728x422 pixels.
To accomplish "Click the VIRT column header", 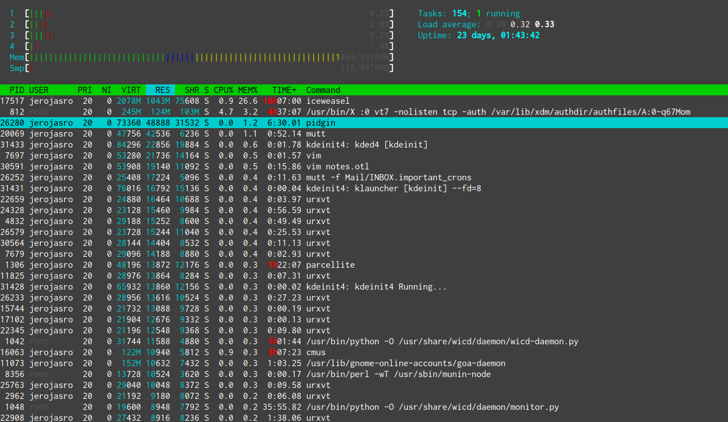I will click(x=131, y=90).
